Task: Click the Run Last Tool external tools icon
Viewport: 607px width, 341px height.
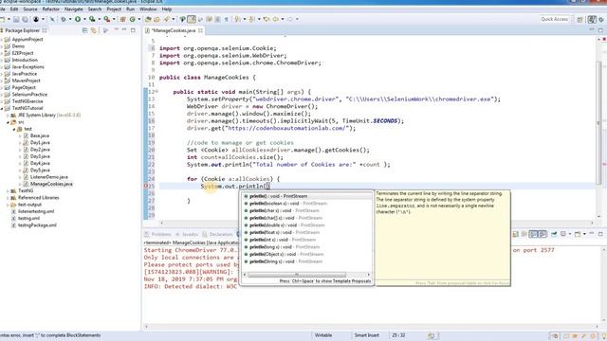Action: 106,19
